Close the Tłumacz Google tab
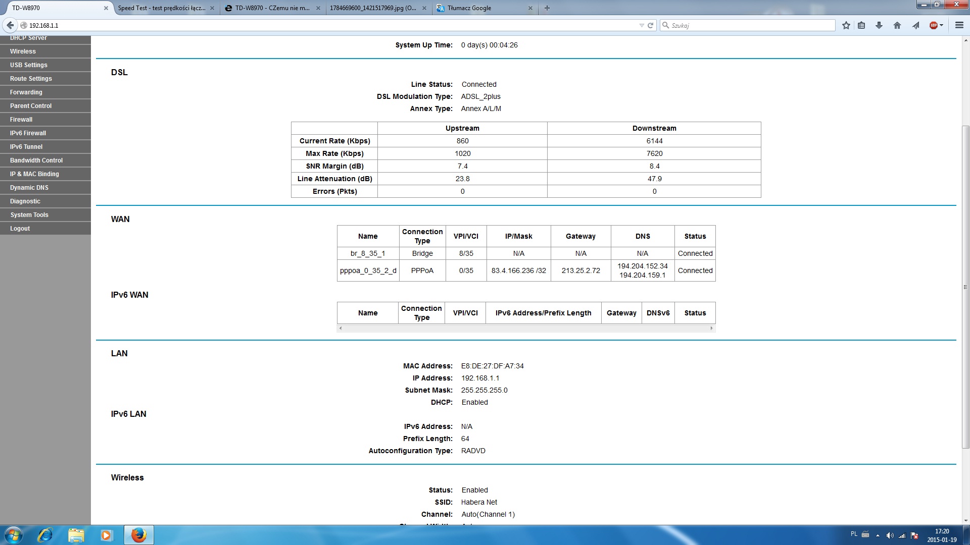Screen dimensions: 970x545 pos(530,8)
